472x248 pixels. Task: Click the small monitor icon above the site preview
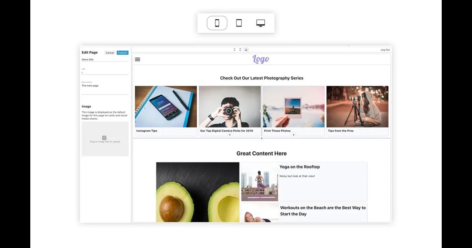246,50
